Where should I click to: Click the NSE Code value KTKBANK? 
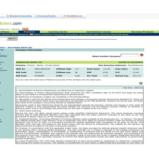click(39, 76)
